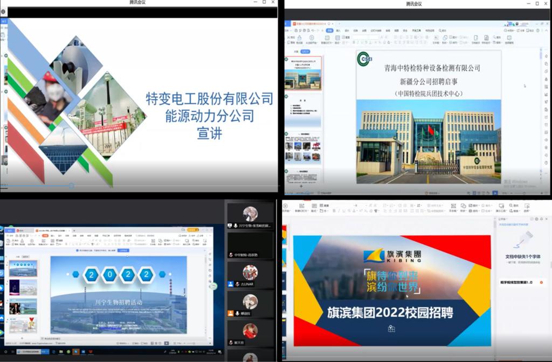Click the taskbar search box in the shared screen
The width and height of the screenshot is (552, 362).
32,351
